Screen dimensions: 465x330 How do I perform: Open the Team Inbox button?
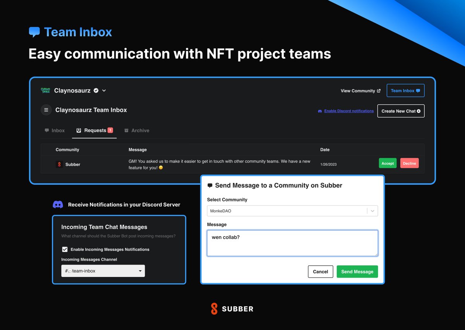click(x=405, y=91)
